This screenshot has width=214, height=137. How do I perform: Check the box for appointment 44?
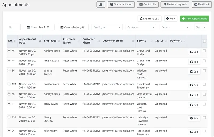204,61
